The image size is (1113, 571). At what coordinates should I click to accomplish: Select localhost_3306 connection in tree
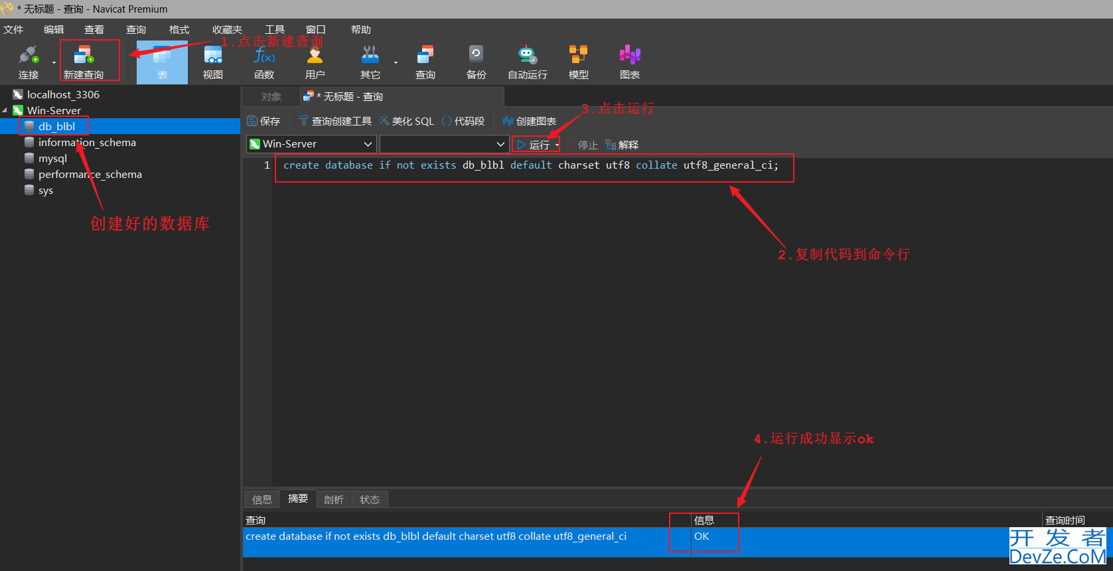pyautogui.click(x=63, y=95)
